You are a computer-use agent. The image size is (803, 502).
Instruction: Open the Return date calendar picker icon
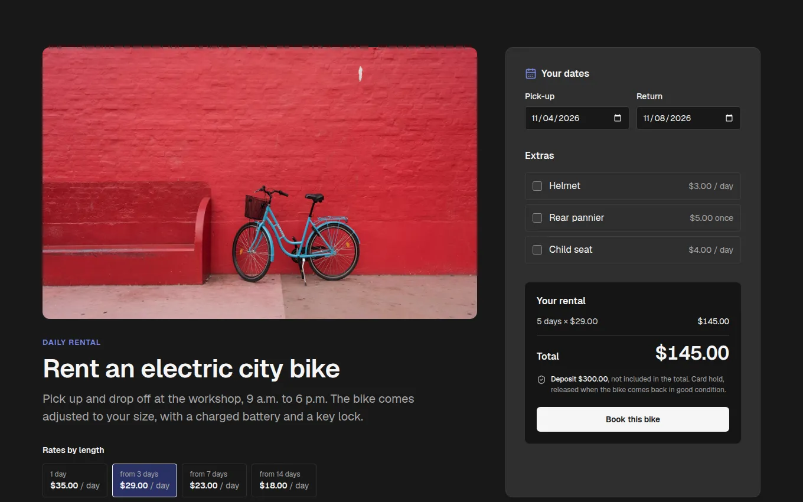tap(729, 118)
